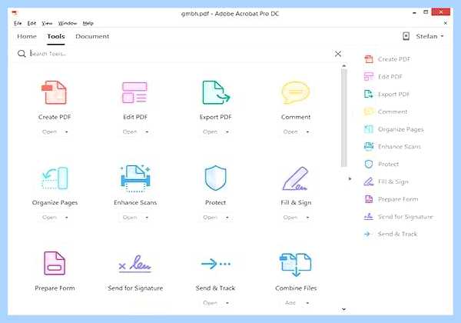The image size is (461, 323).
Task: Open the Stefan account dropdown
Action: (429, 36)
